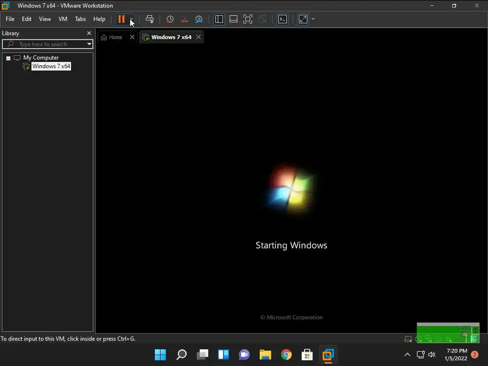The image size is (488, 366).
Task: Click the VMware Workstation taskbar icon
Action: 328,355
